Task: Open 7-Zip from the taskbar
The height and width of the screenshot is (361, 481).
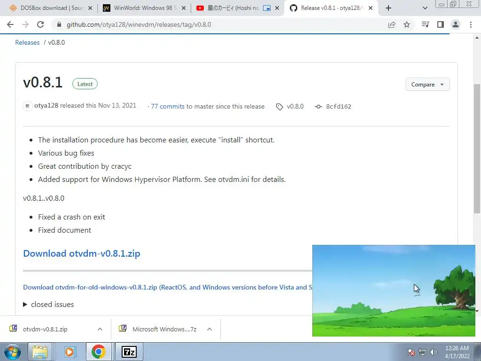Action: click(129, 352)
